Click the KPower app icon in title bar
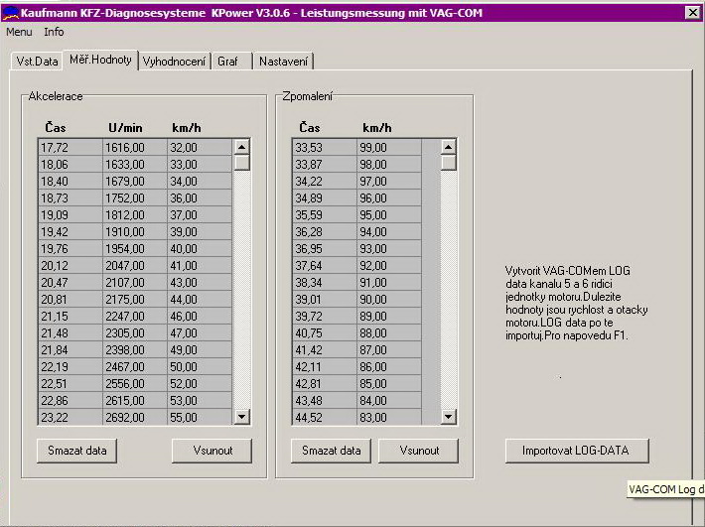 [x=10, y=12]
